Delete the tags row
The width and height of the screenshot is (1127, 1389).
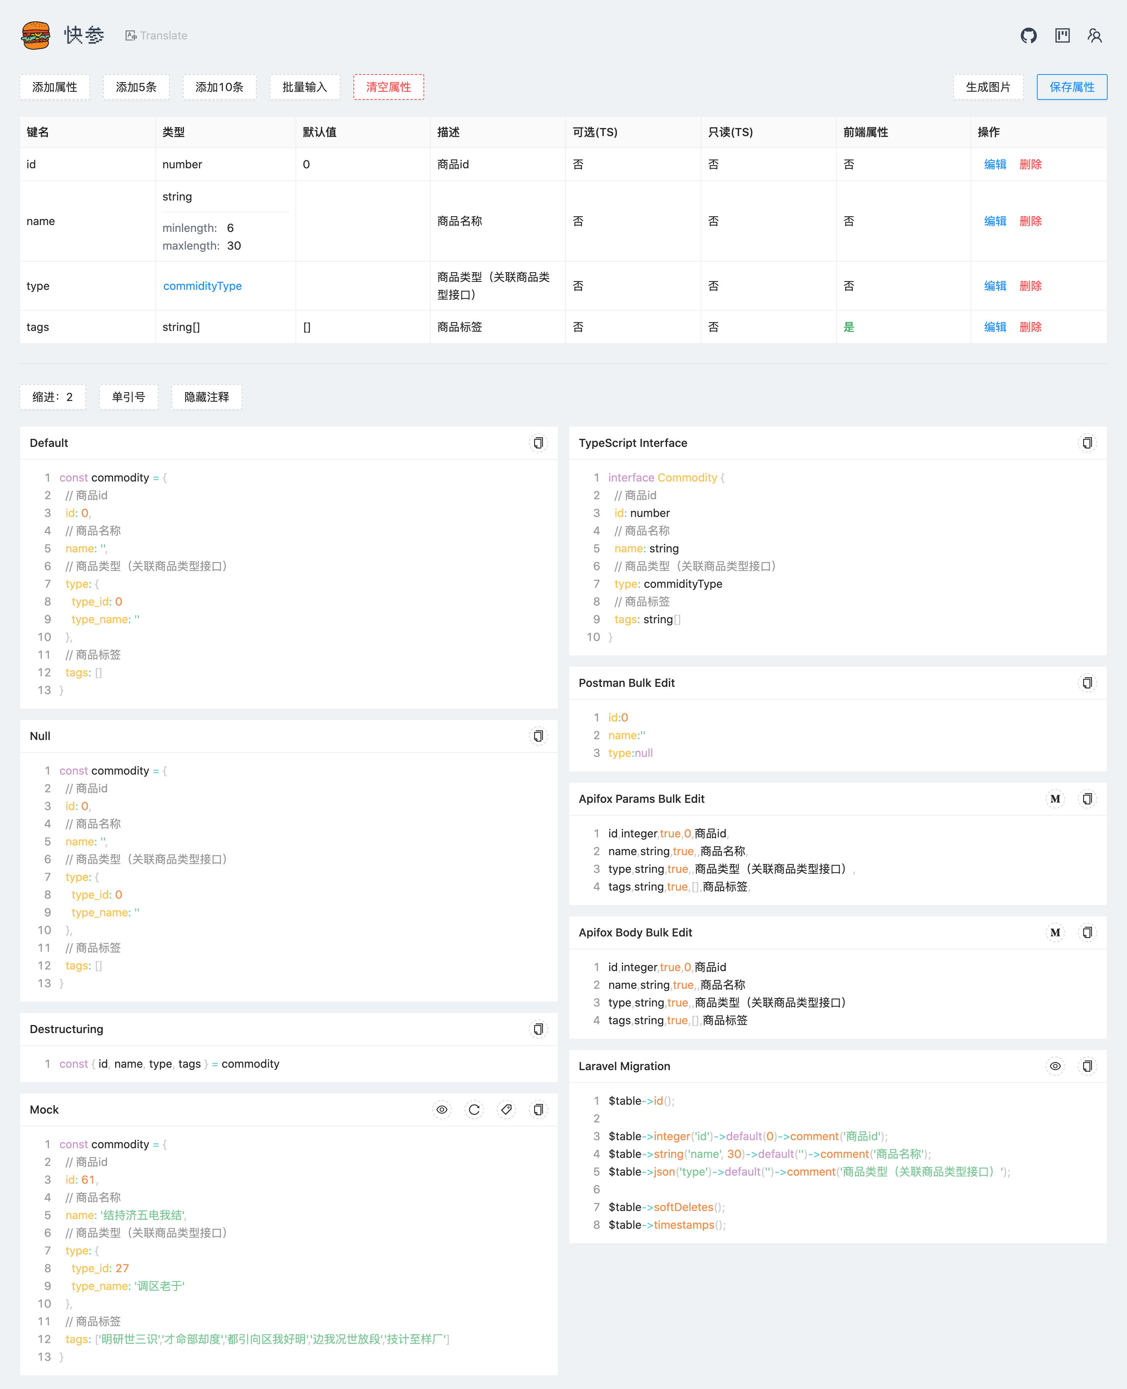point(1030,327)
